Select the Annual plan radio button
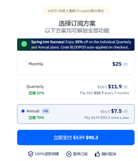The height and width of the screenshot is (161, 138). pyautogui.click(x=23, y=111)
